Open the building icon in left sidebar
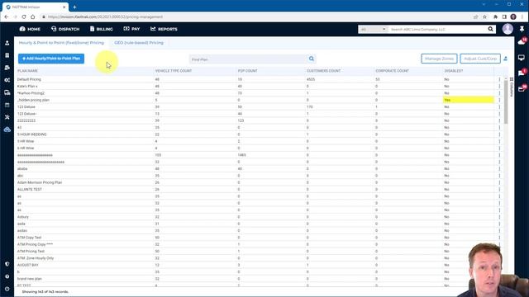529x297 pixels. 7,55
